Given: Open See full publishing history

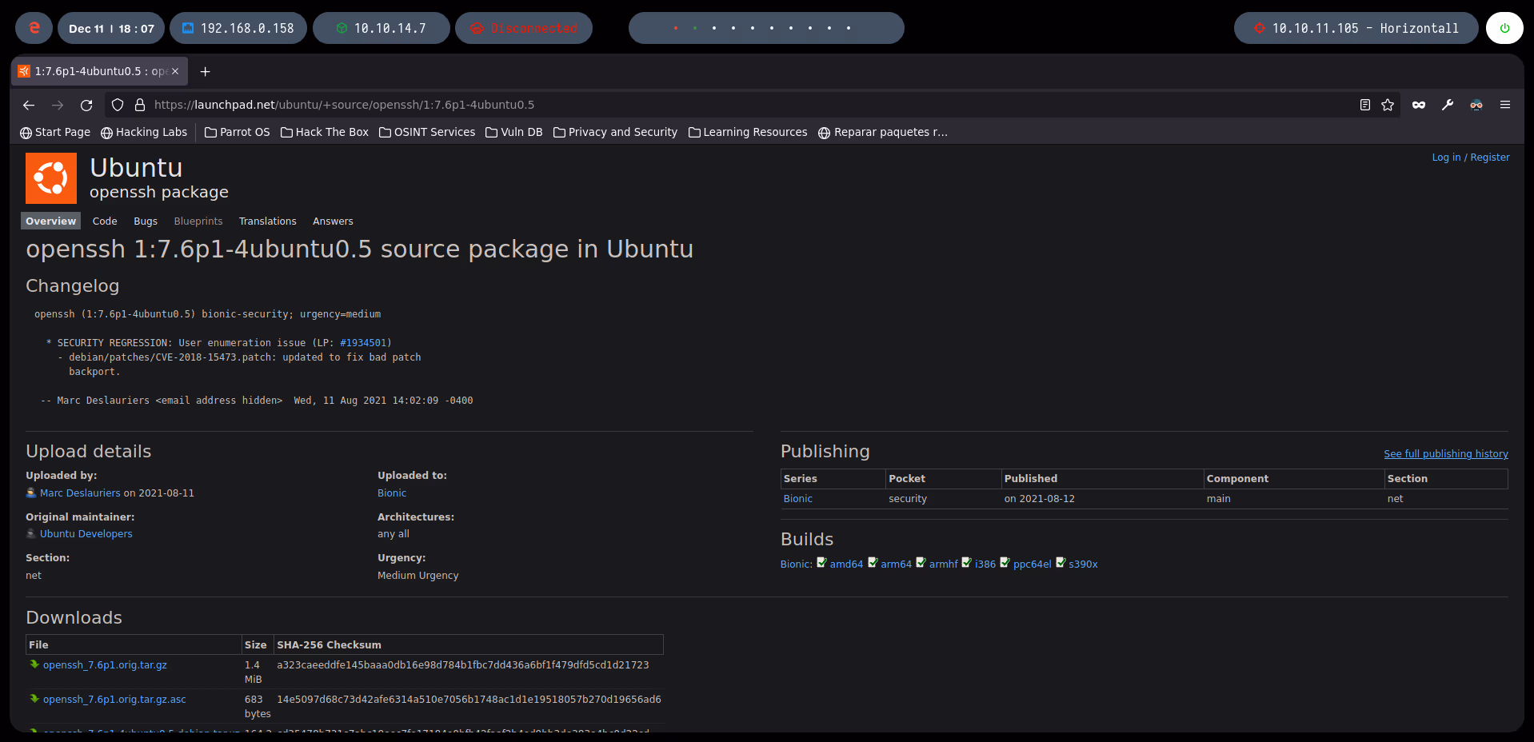Looking at the screenshot, I should (1445, 453).
